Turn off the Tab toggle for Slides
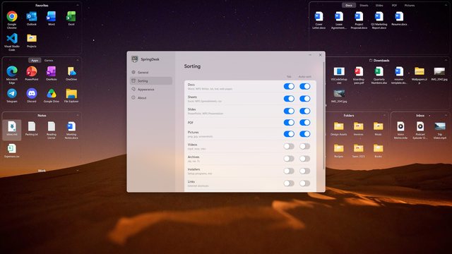The width and height of the screenshot is (452, 254). (289, 111)
